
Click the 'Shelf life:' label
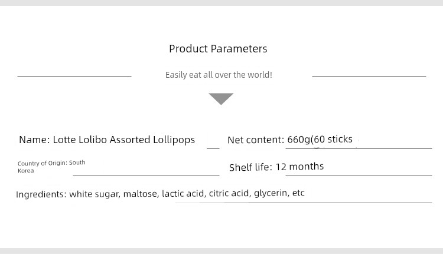(x=250, y=167)
